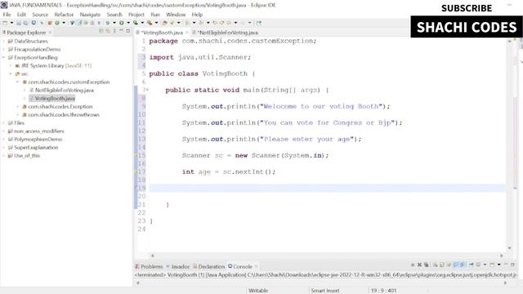Click editor vertical scrollbar down arrow
Image resolution: width=523 pixels, height=294 pixels.
point(509,248)
